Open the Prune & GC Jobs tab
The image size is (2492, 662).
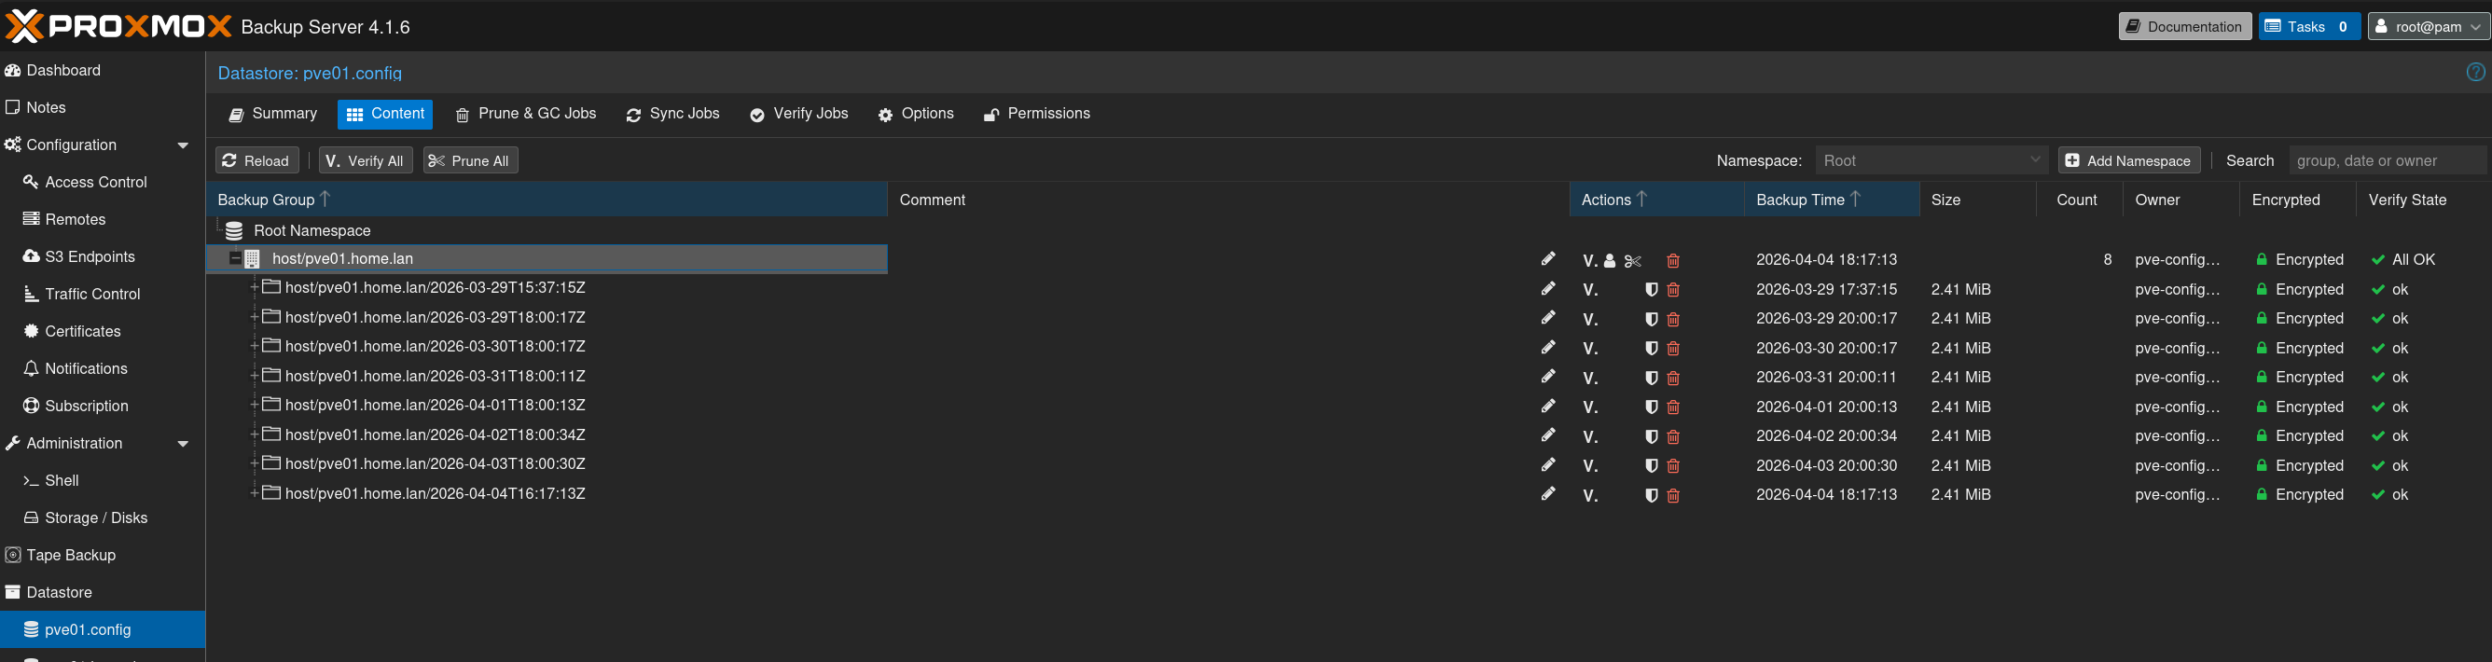click(525, 114)
